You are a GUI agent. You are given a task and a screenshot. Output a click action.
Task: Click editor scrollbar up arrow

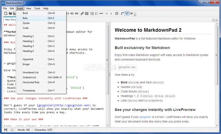[x=107, y=24]
